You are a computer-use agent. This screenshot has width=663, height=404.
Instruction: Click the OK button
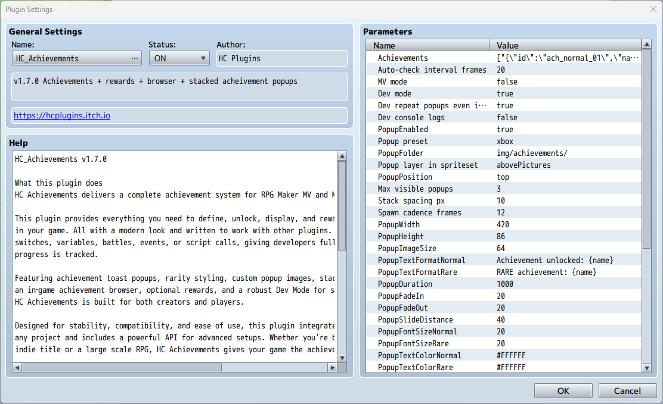point(563,391)
